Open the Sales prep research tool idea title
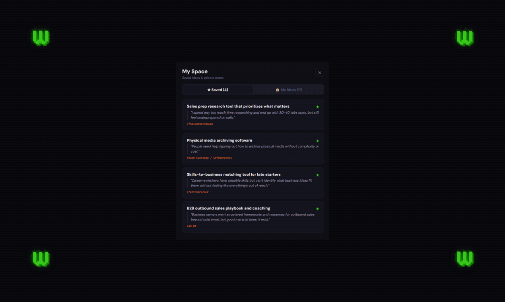The width and height of the screenshot is (505, 302). (238, 106)
